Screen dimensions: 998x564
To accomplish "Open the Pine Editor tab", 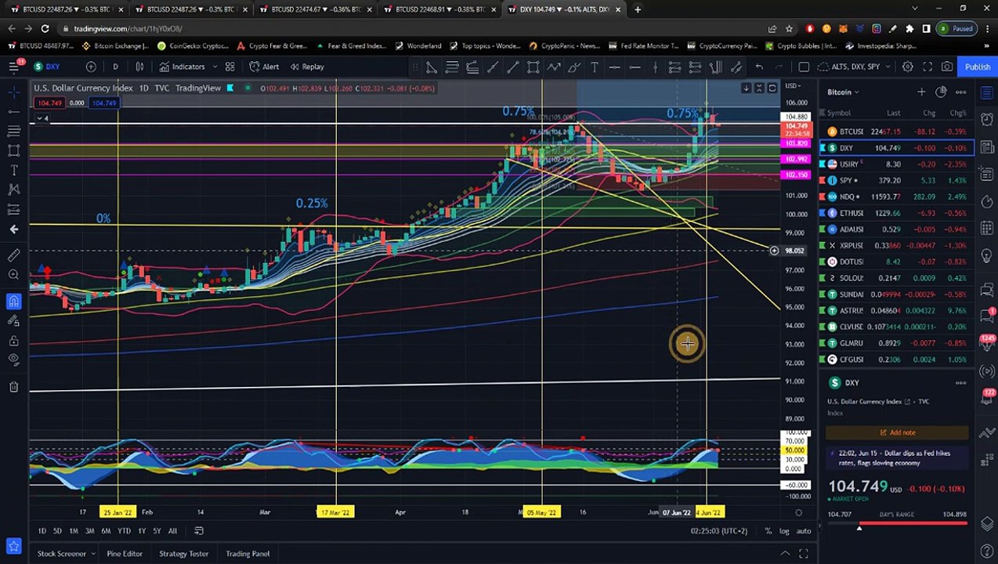I will coord(125,554).
